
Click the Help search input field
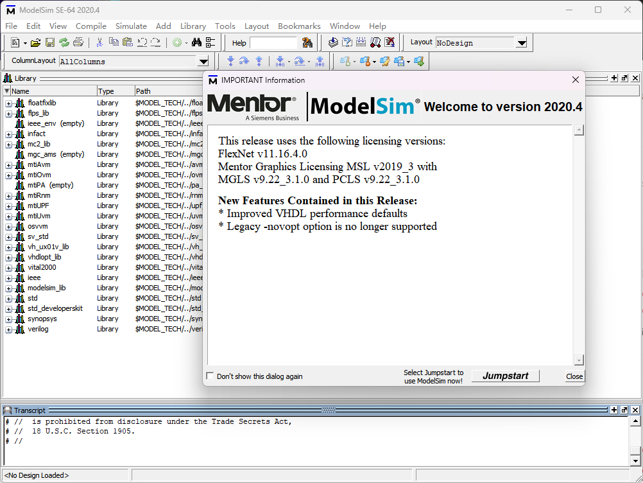[273, 43]
